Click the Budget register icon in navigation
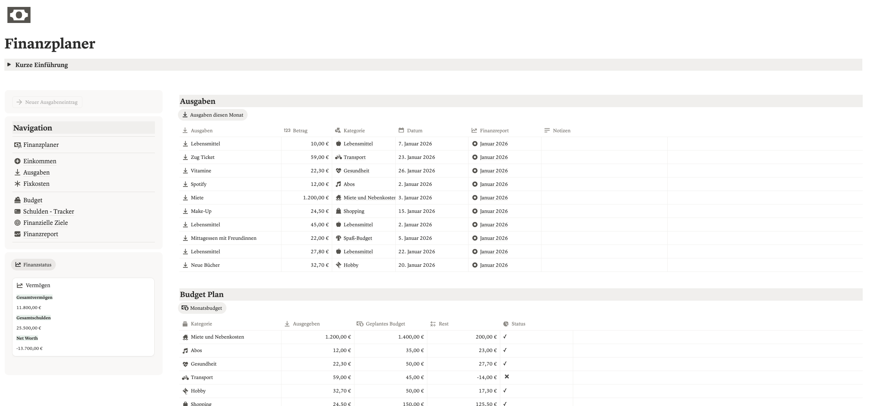Viewport: 870px width, 406px height. tap(17, 200)
